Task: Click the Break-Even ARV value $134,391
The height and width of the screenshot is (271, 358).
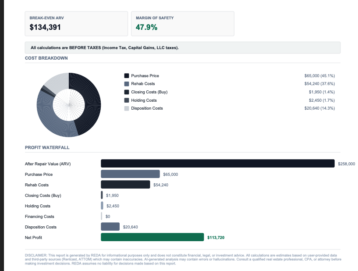Action: pyautogui.click(x=45, y=27)
